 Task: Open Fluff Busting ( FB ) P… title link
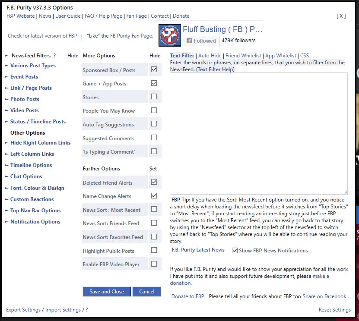(222, 29)
